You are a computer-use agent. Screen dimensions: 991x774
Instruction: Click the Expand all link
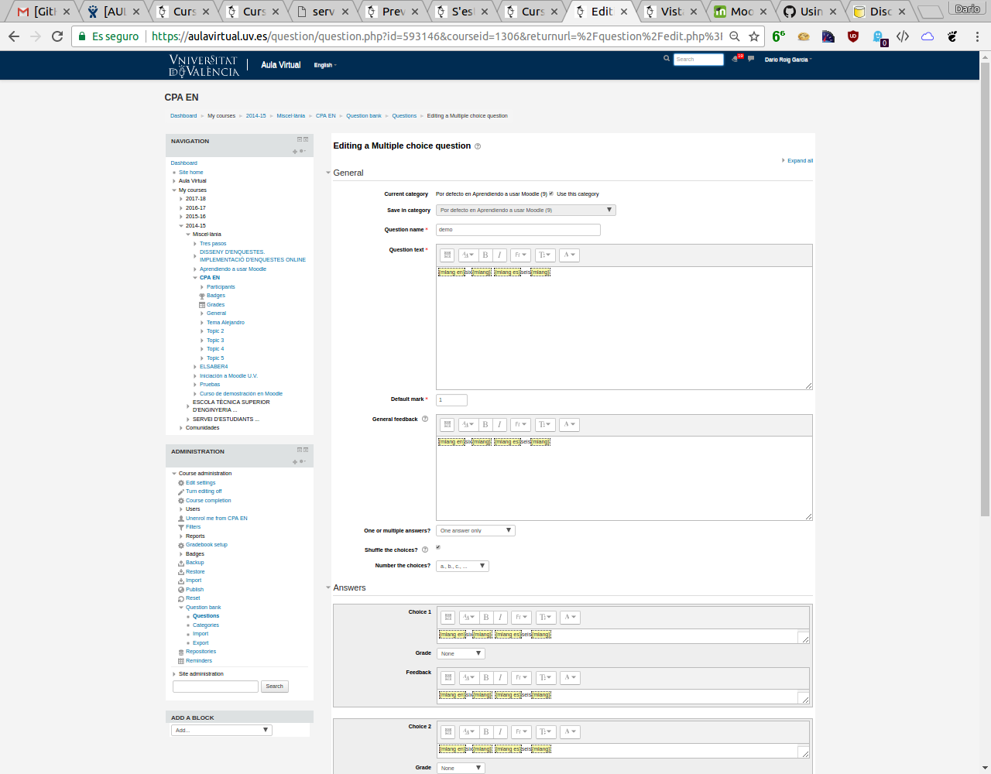[800, 161]
